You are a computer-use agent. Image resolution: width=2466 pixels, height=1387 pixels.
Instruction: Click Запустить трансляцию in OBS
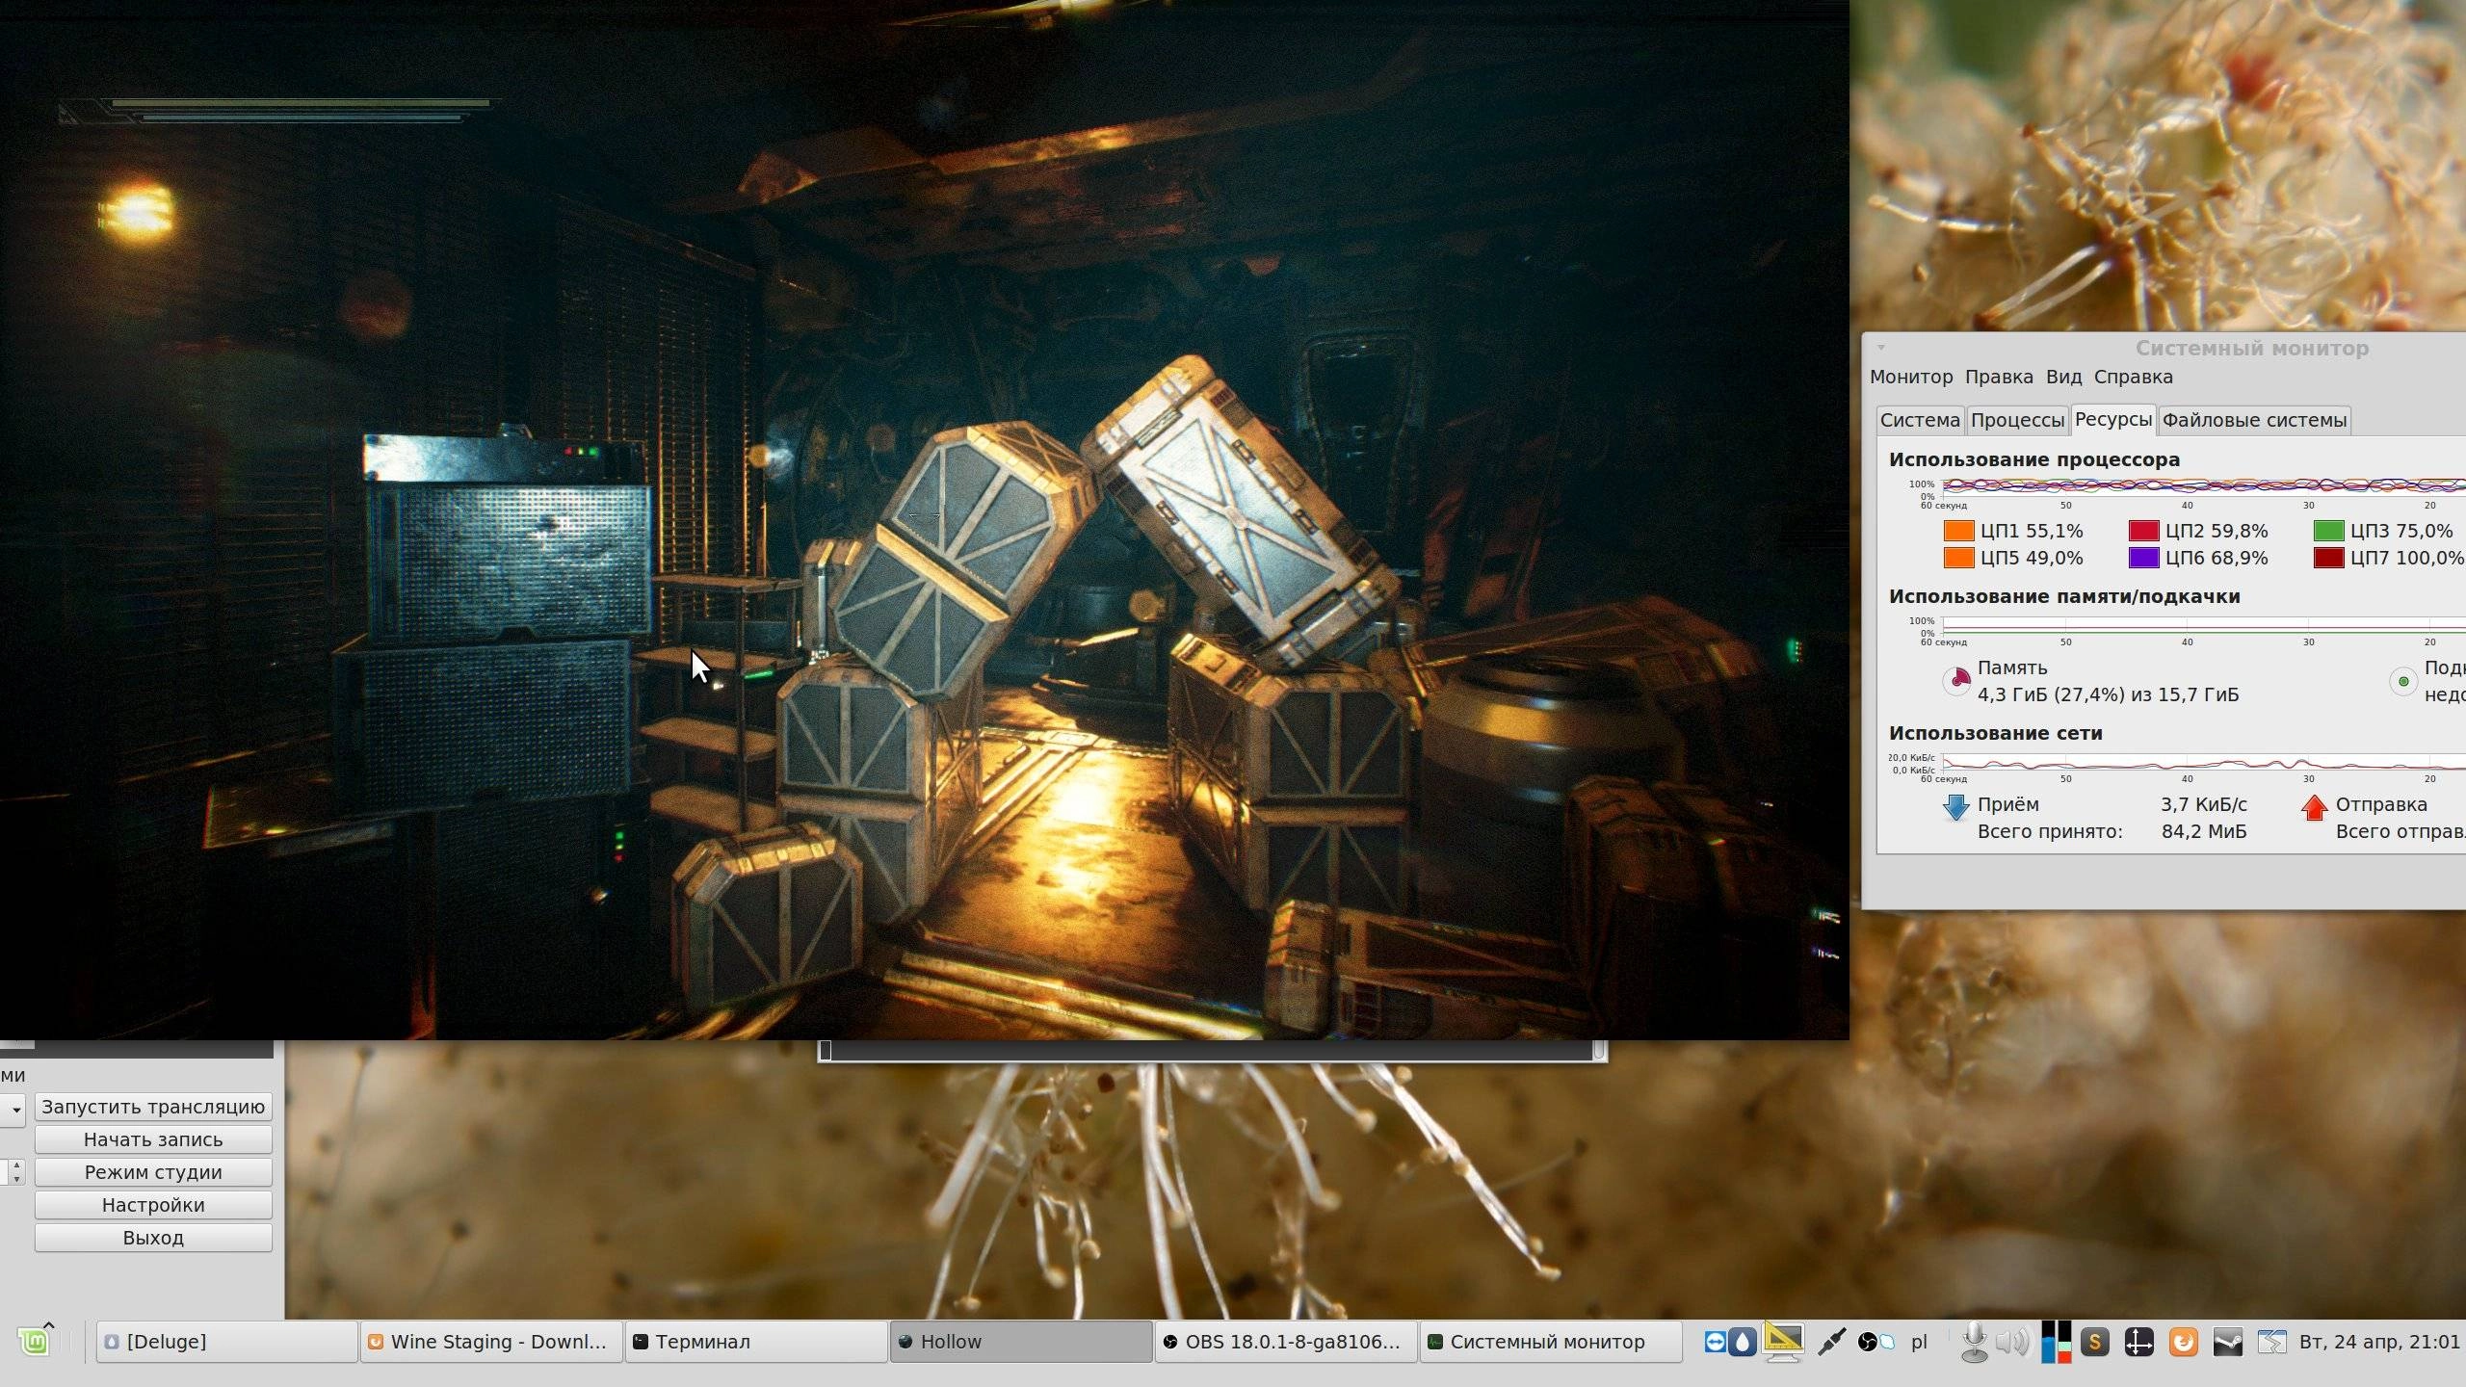click(153, 1107)
